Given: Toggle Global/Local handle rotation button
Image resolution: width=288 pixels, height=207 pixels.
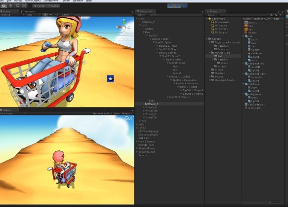Looking at the screenshot, I should click(53, 6).
